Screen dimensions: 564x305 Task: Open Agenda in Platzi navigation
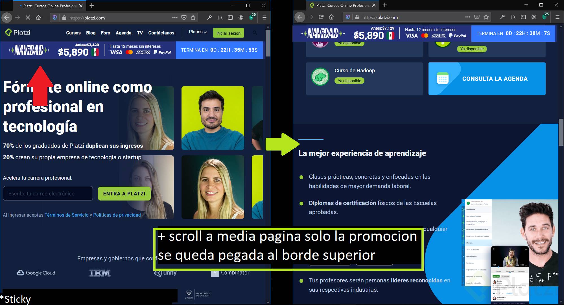tap(123, 33)
